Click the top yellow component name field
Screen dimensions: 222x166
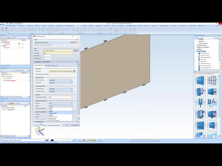[x=58, y=50]
